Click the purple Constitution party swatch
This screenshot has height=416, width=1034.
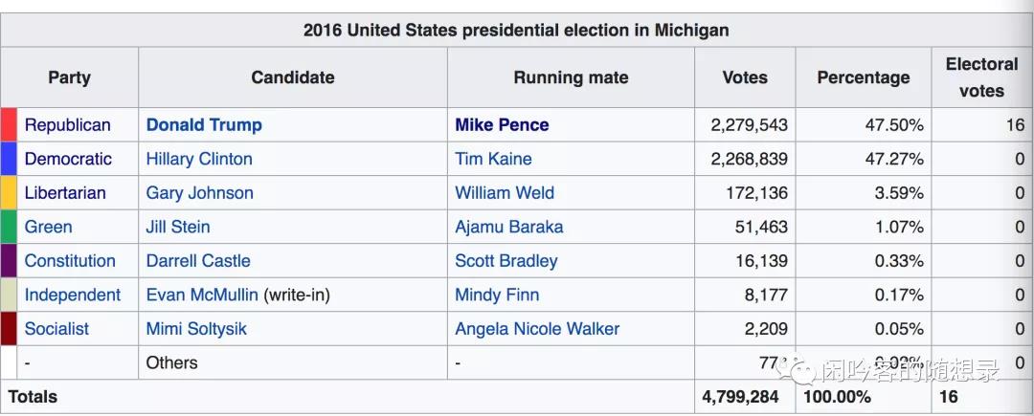click(x=9, y=261)
